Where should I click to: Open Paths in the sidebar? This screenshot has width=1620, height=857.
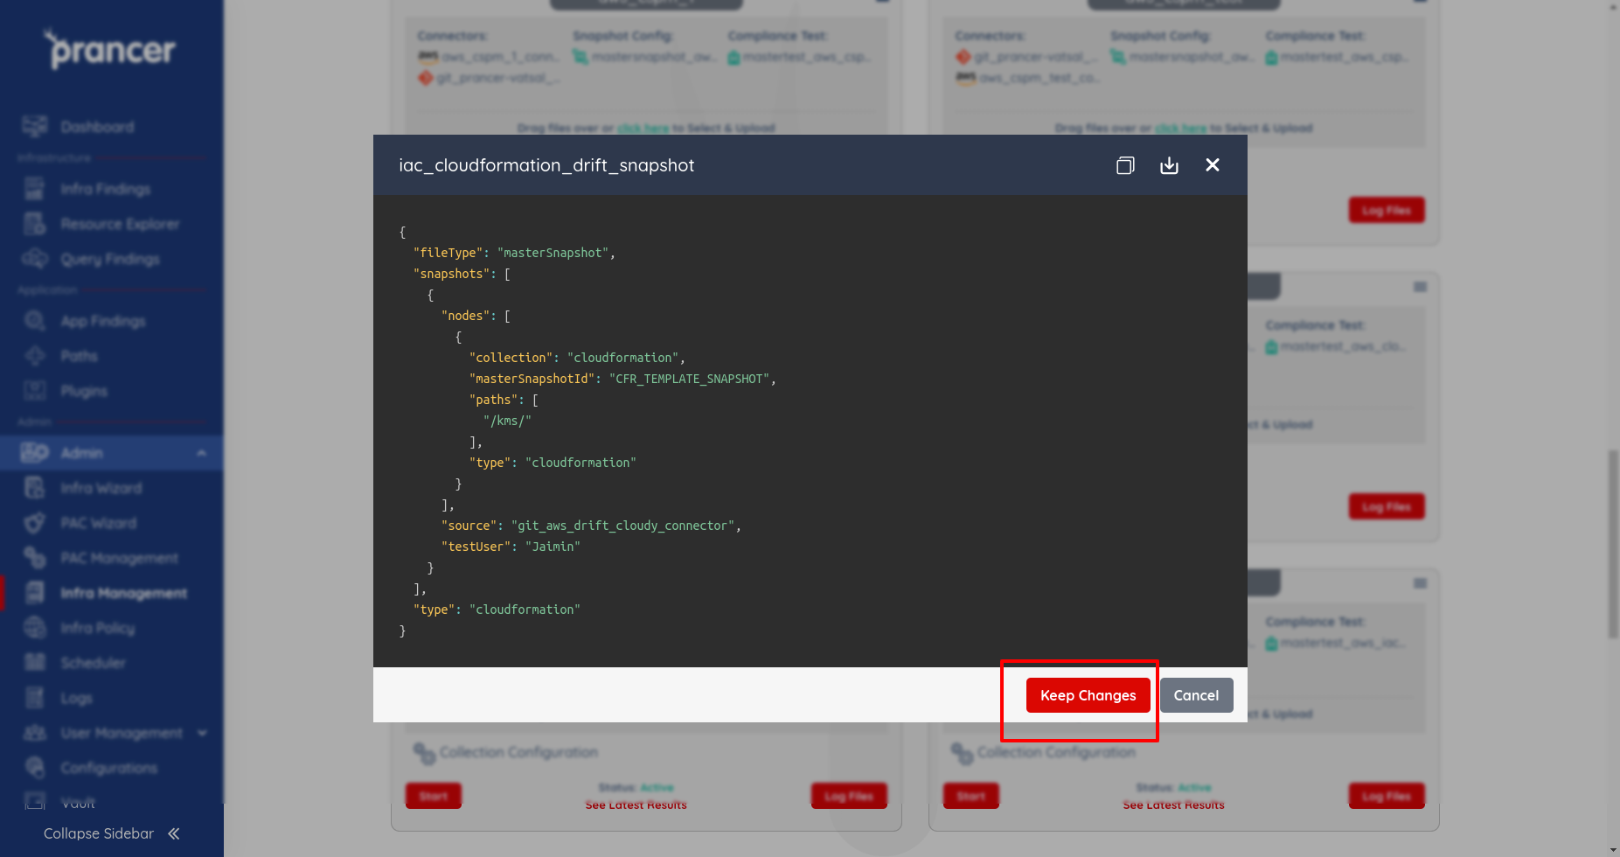click(79, 356)
